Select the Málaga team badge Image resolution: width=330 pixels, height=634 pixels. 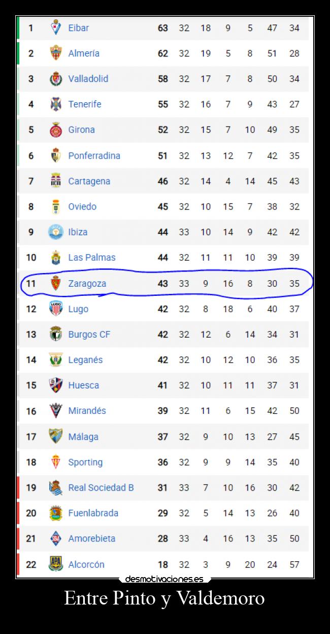pos(55,436)
